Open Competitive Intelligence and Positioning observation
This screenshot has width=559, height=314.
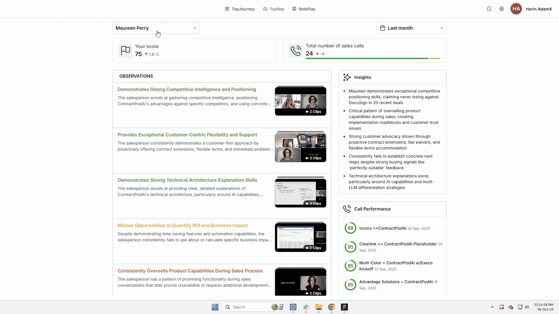(x=187, y=90)
